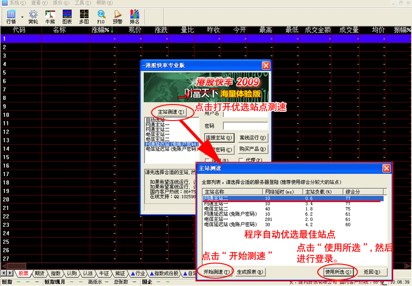The height and width of the screenshot is (286, 412).
Task: Sort by the 涨幅% column header
Action: (x=103, y=30)
